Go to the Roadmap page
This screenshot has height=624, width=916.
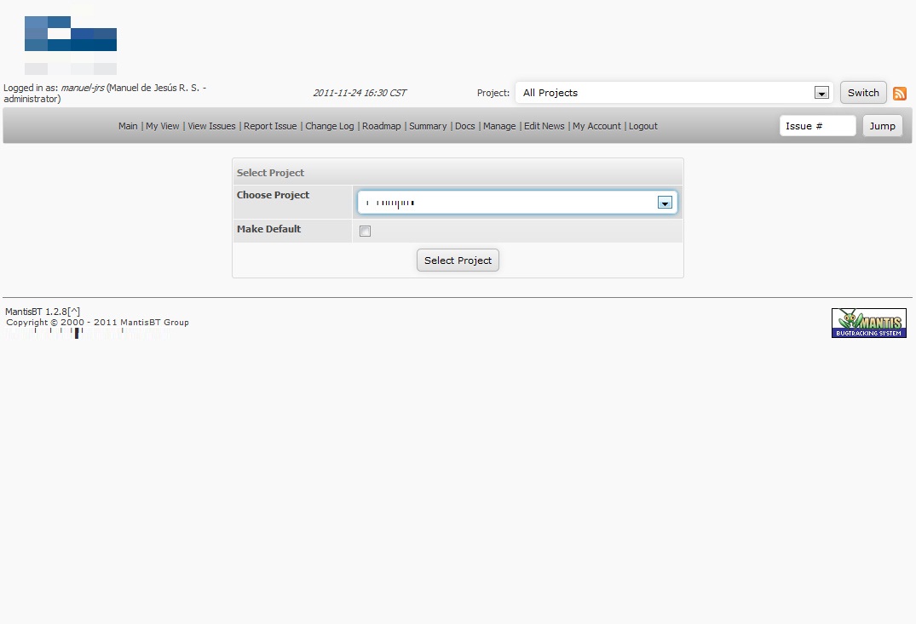pyautogui.click(x=381, y=126)
